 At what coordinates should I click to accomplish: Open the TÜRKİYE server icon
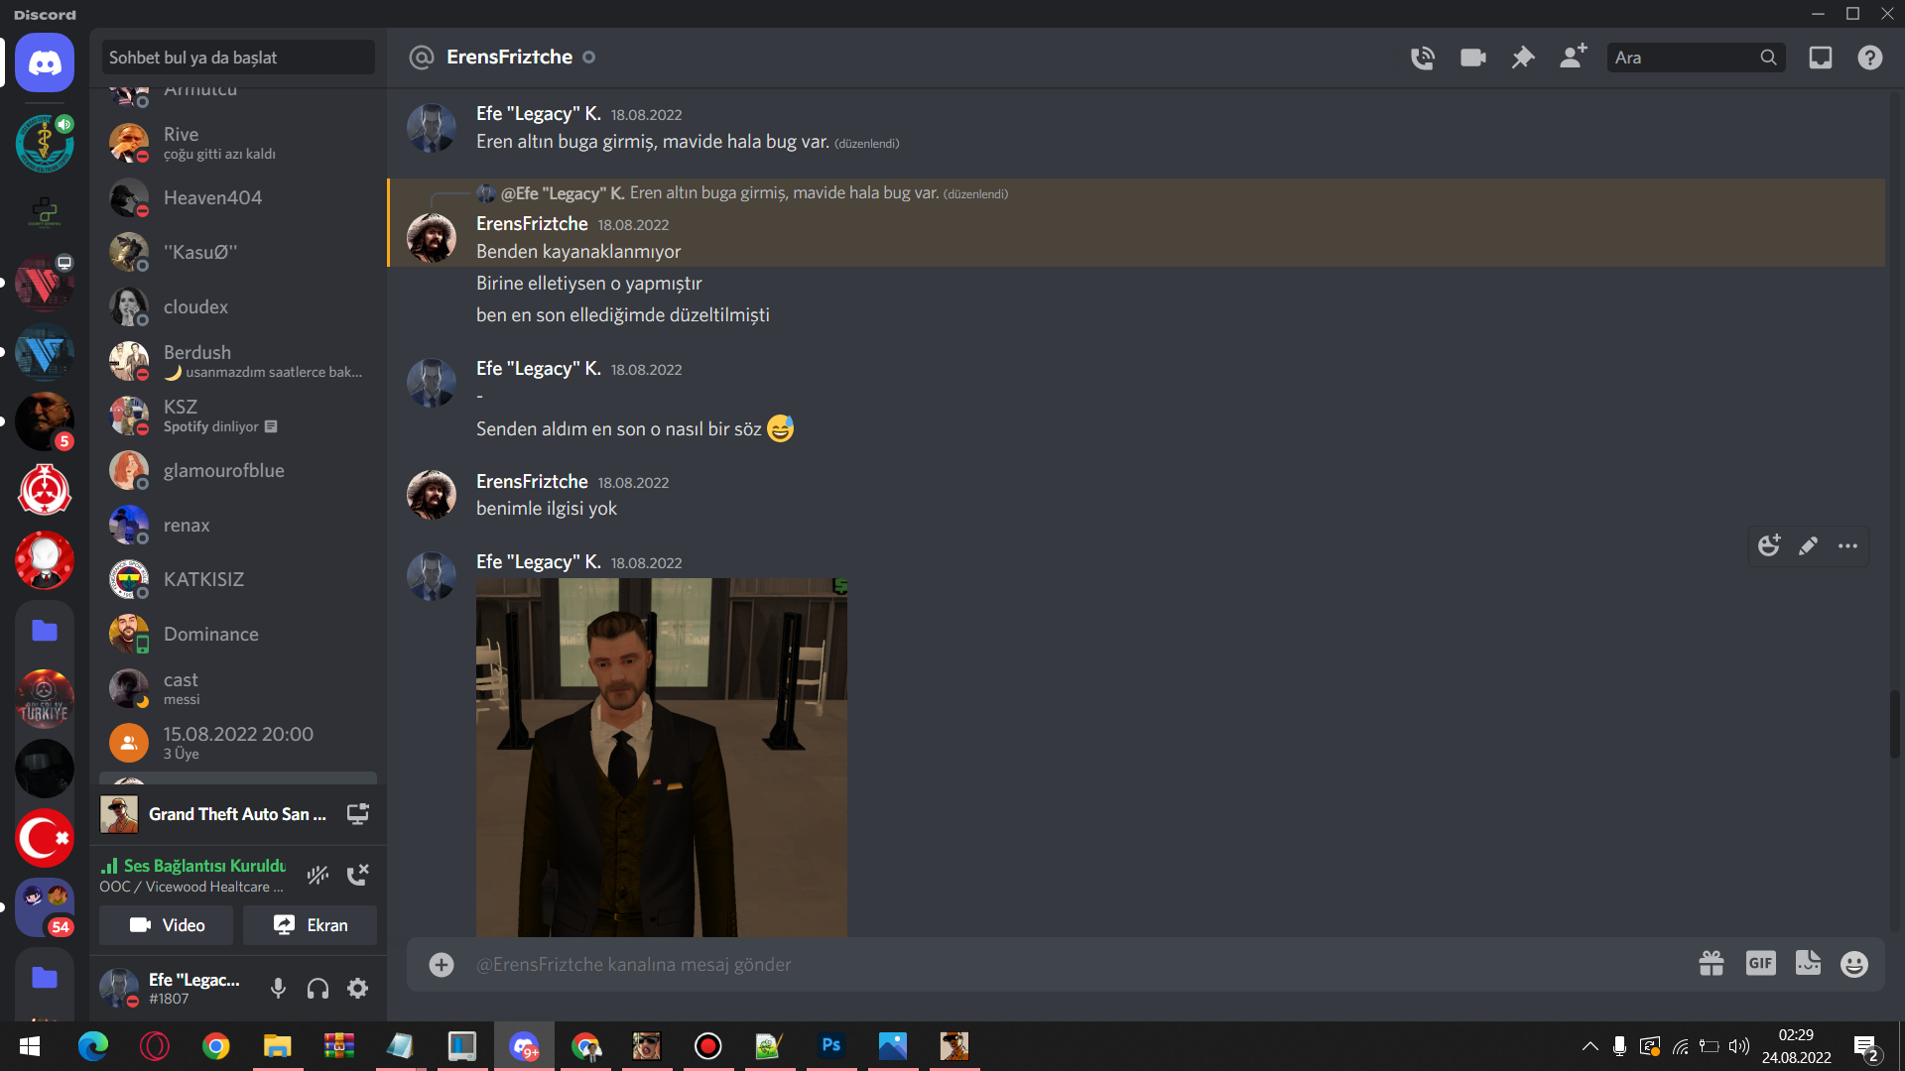[45, 699]
